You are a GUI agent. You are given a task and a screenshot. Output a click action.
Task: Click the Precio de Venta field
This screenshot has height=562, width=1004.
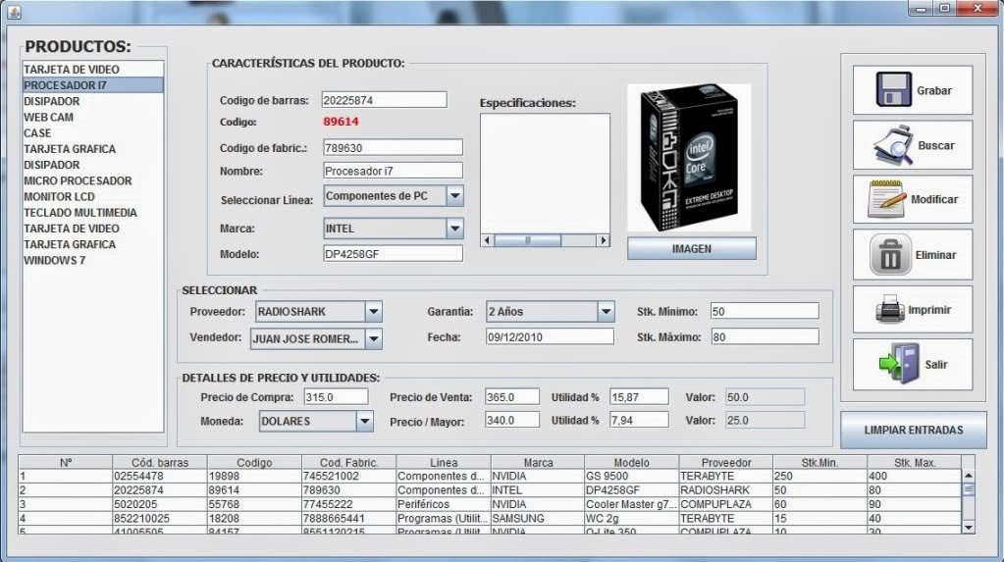pyautogui.click(x=511, y=397)
